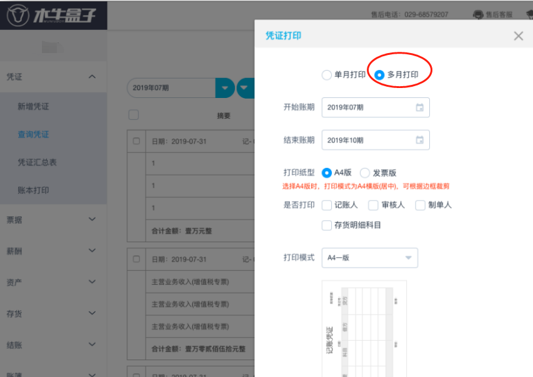
Task: Click the second teal dropdown arrow button
Action: tap(246, 88)
